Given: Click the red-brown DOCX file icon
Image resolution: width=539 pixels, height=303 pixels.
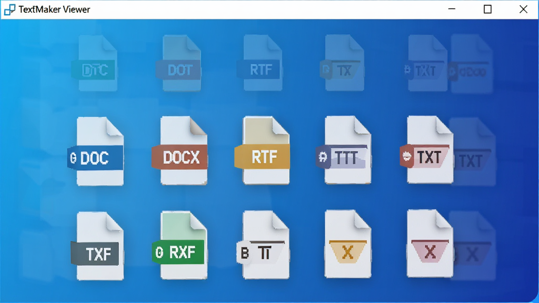Looking at the screenshot, I should click(180, 150).
